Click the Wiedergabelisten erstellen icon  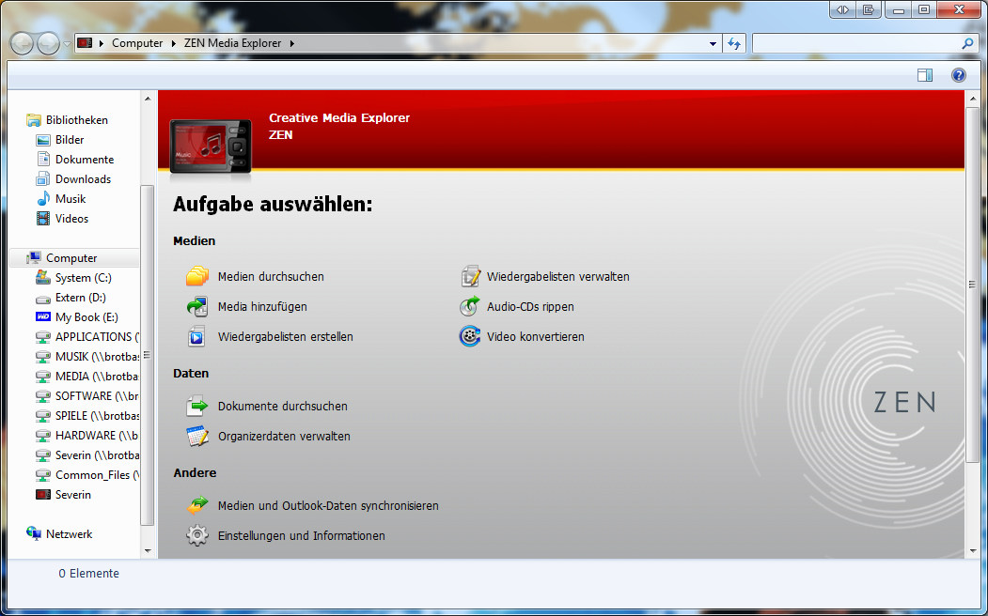click(197, 336)
